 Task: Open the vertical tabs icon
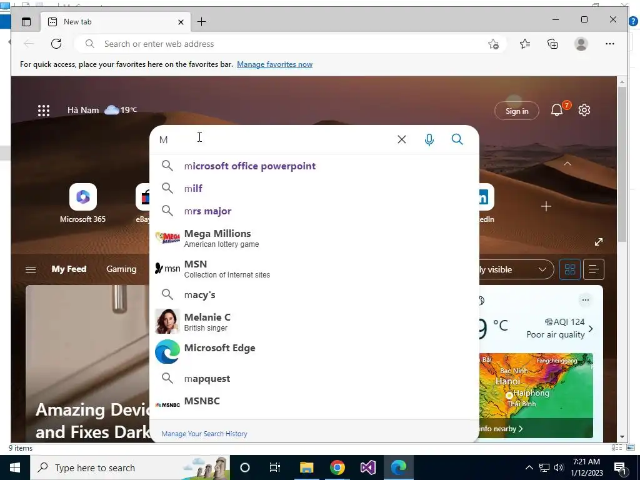pos(26,22)
